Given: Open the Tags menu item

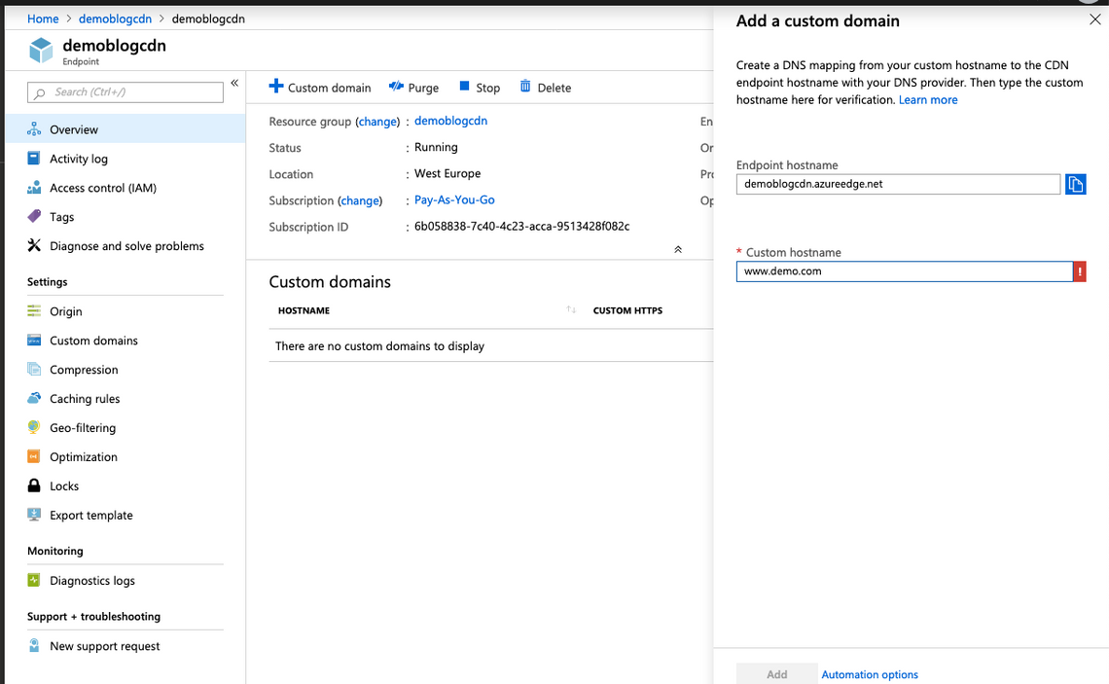Looking at the screenshot, I should point(125,216).
